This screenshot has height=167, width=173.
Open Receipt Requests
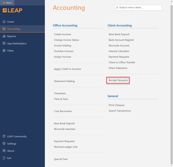[x=118, y=80]
